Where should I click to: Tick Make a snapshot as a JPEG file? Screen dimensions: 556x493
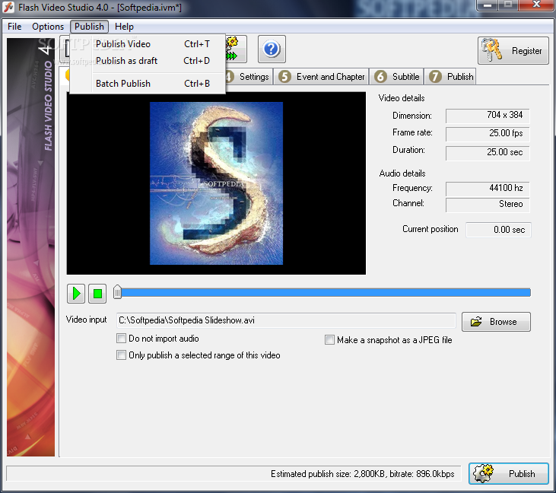(329, 340)
